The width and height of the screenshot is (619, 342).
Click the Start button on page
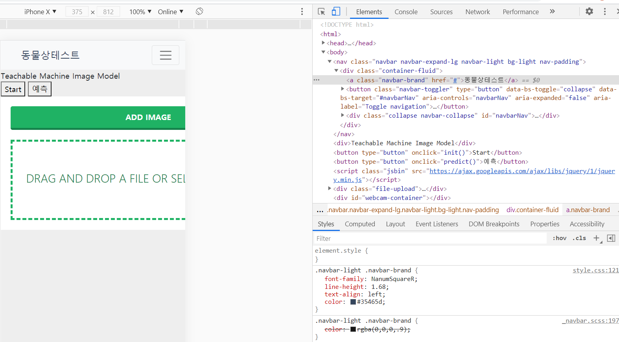tap(13, 89)
